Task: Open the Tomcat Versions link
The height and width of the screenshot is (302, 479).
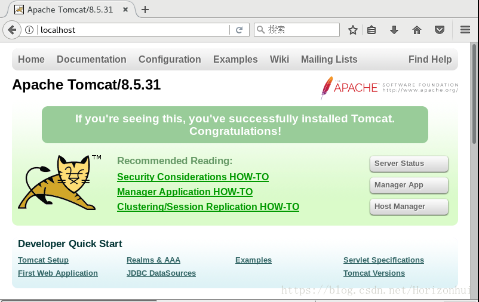Action: point(374,273)
